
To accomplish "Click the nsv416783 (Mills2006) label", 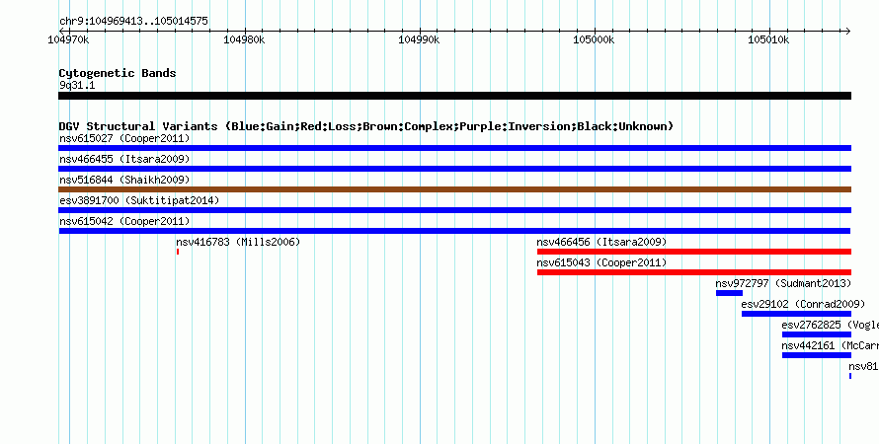I will [238, 242].
